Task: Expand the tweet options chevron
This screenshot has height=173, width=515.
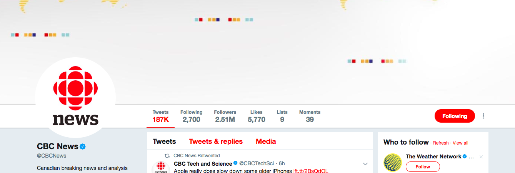Action: (365, 164)
